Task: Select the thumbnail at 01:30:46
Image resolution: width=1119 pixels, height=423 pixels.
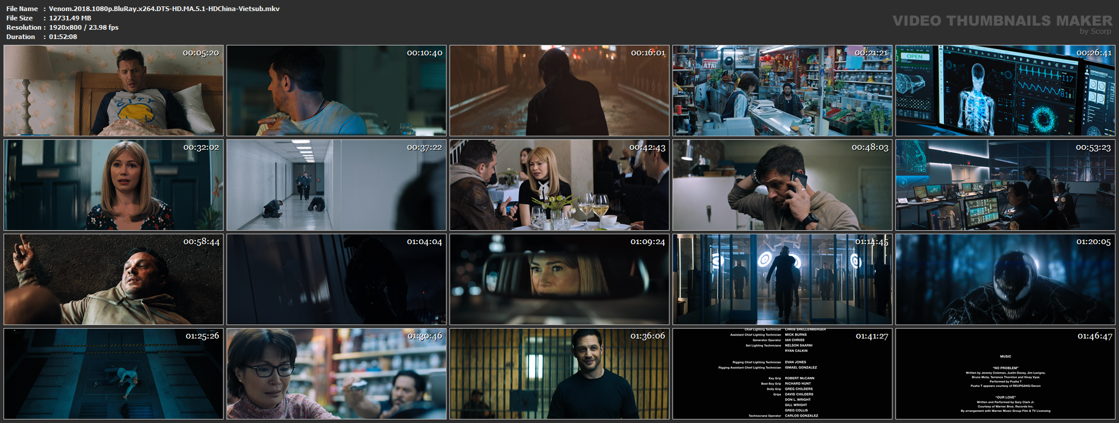Action: point(336,374)
